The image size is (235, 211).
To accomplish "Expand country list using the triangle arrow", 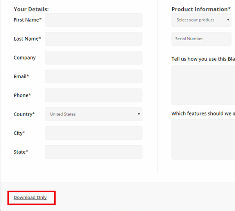I will tap(139, 114).
